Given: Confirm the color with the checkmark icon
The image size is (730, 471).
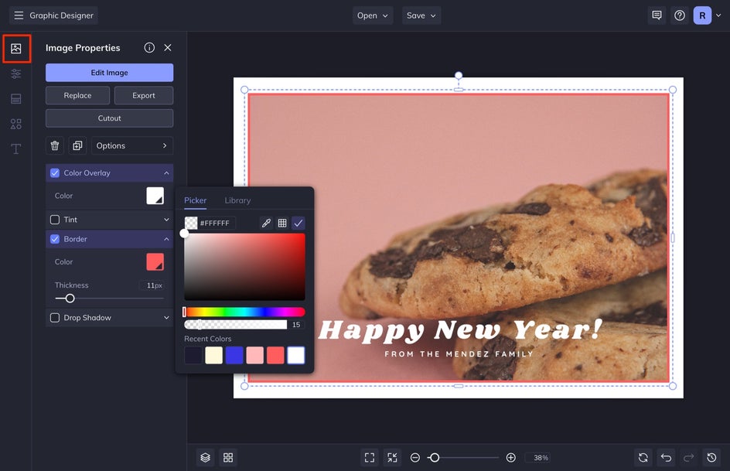Looking at the screenshot, I should [x=298, y=223].
